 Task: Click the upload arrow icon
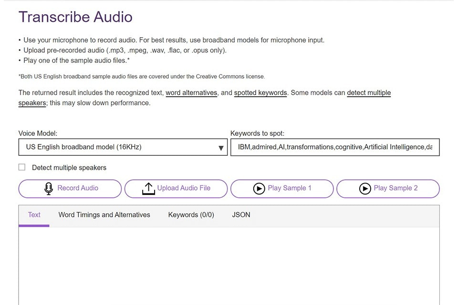point(148,188)
